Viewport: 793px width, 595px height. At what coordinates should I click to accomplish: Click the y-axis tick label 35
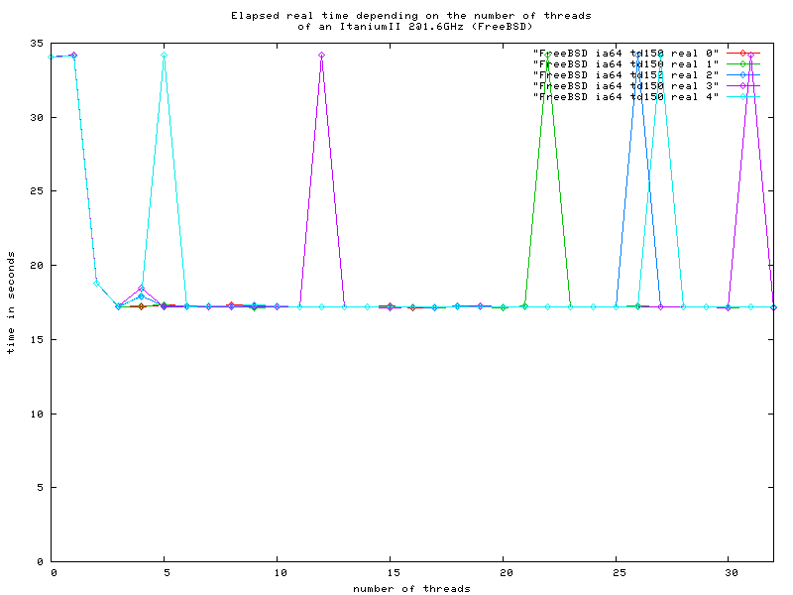coord(37,43)
